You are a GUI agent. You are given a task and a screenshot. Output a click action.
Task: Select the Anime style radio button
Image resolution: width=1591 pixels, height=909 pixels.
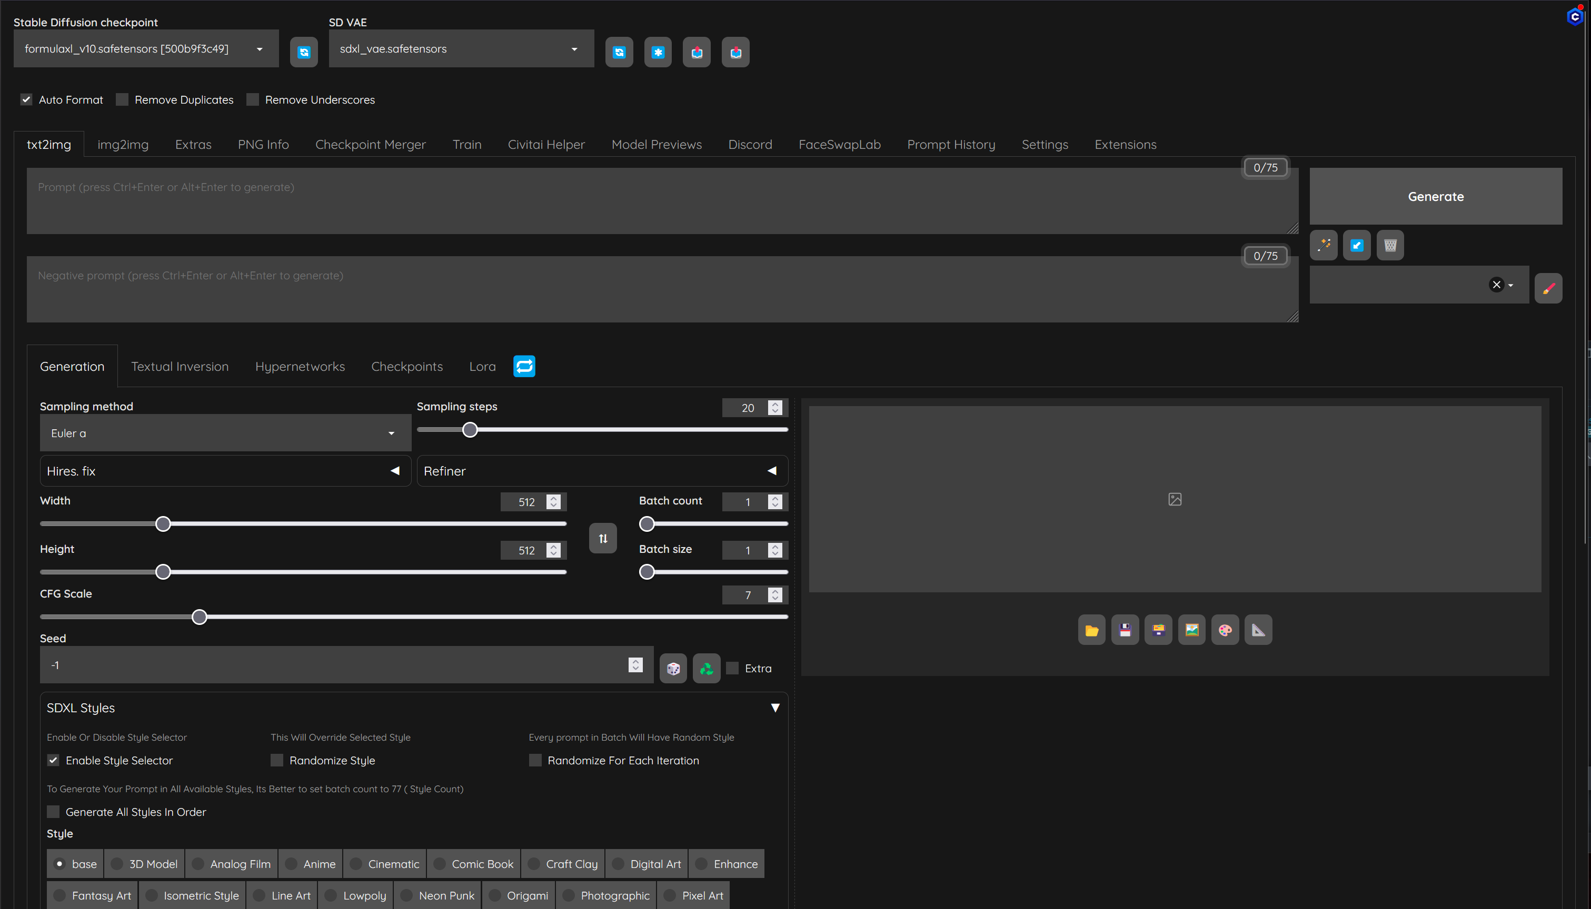pyautogui.click(x=291, y=863)
